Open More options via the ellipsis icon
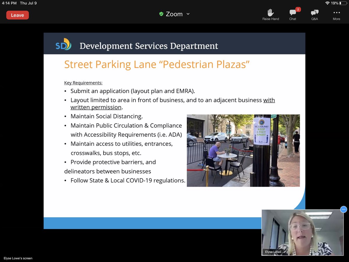349x262 pixels. coord(336,13)
